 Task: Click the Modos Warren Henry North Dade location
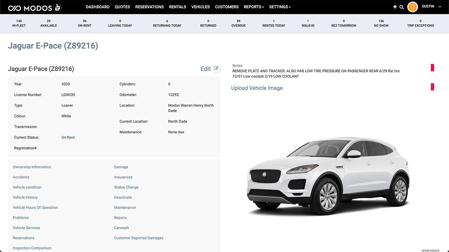191,108
